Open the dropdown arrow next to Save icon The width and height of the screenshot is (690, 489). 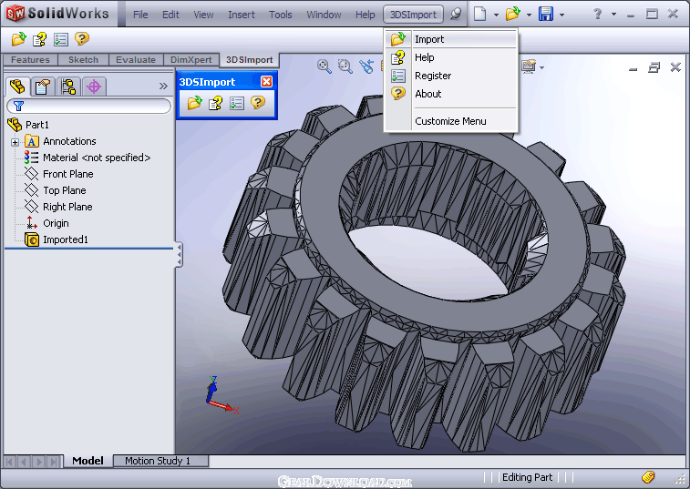point(562,15)
